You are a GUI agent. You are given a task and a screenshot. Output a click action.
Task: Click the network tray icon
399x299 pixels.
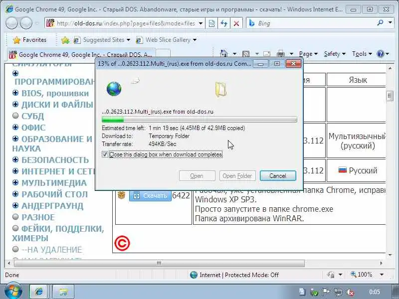coord(338,292)
